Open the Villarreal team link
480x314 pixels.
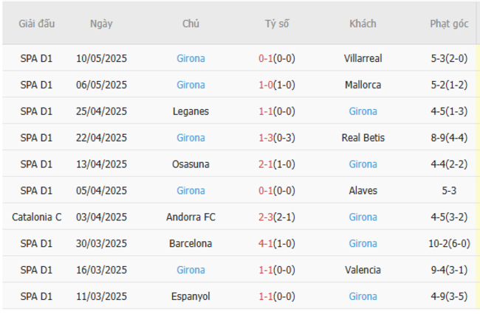(363, 58)
